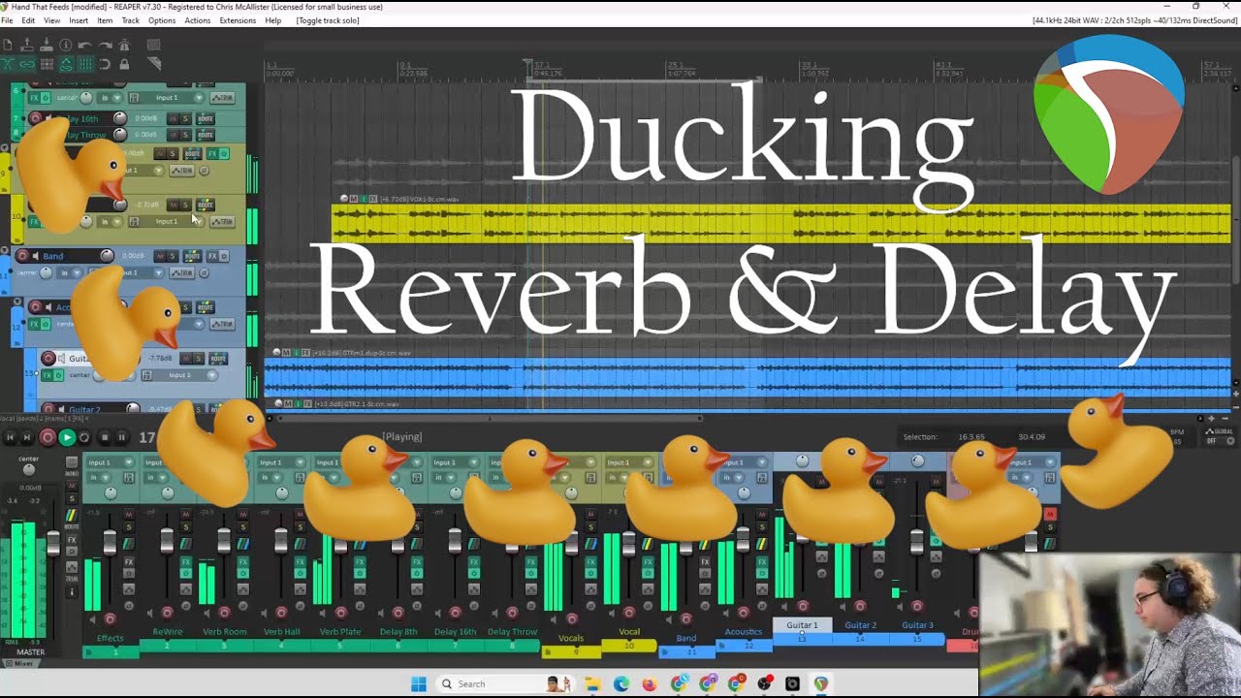1241x698 pixels.
Task: Click the transport Record button
Action: point(47,438)
